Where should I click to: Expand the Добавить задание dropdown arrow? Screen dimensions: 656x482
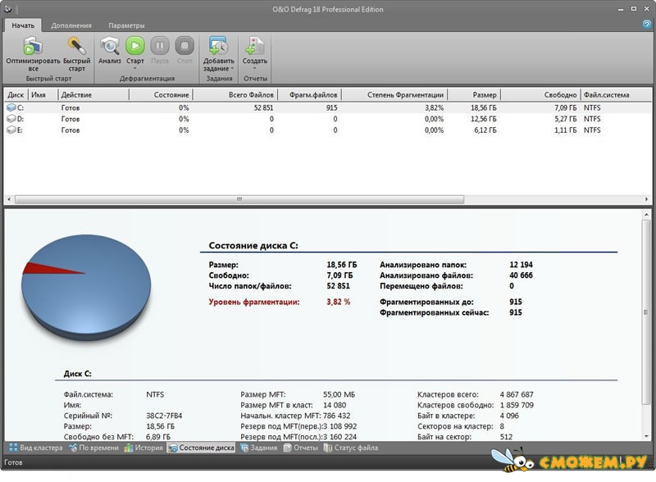(x=232, y=69)
